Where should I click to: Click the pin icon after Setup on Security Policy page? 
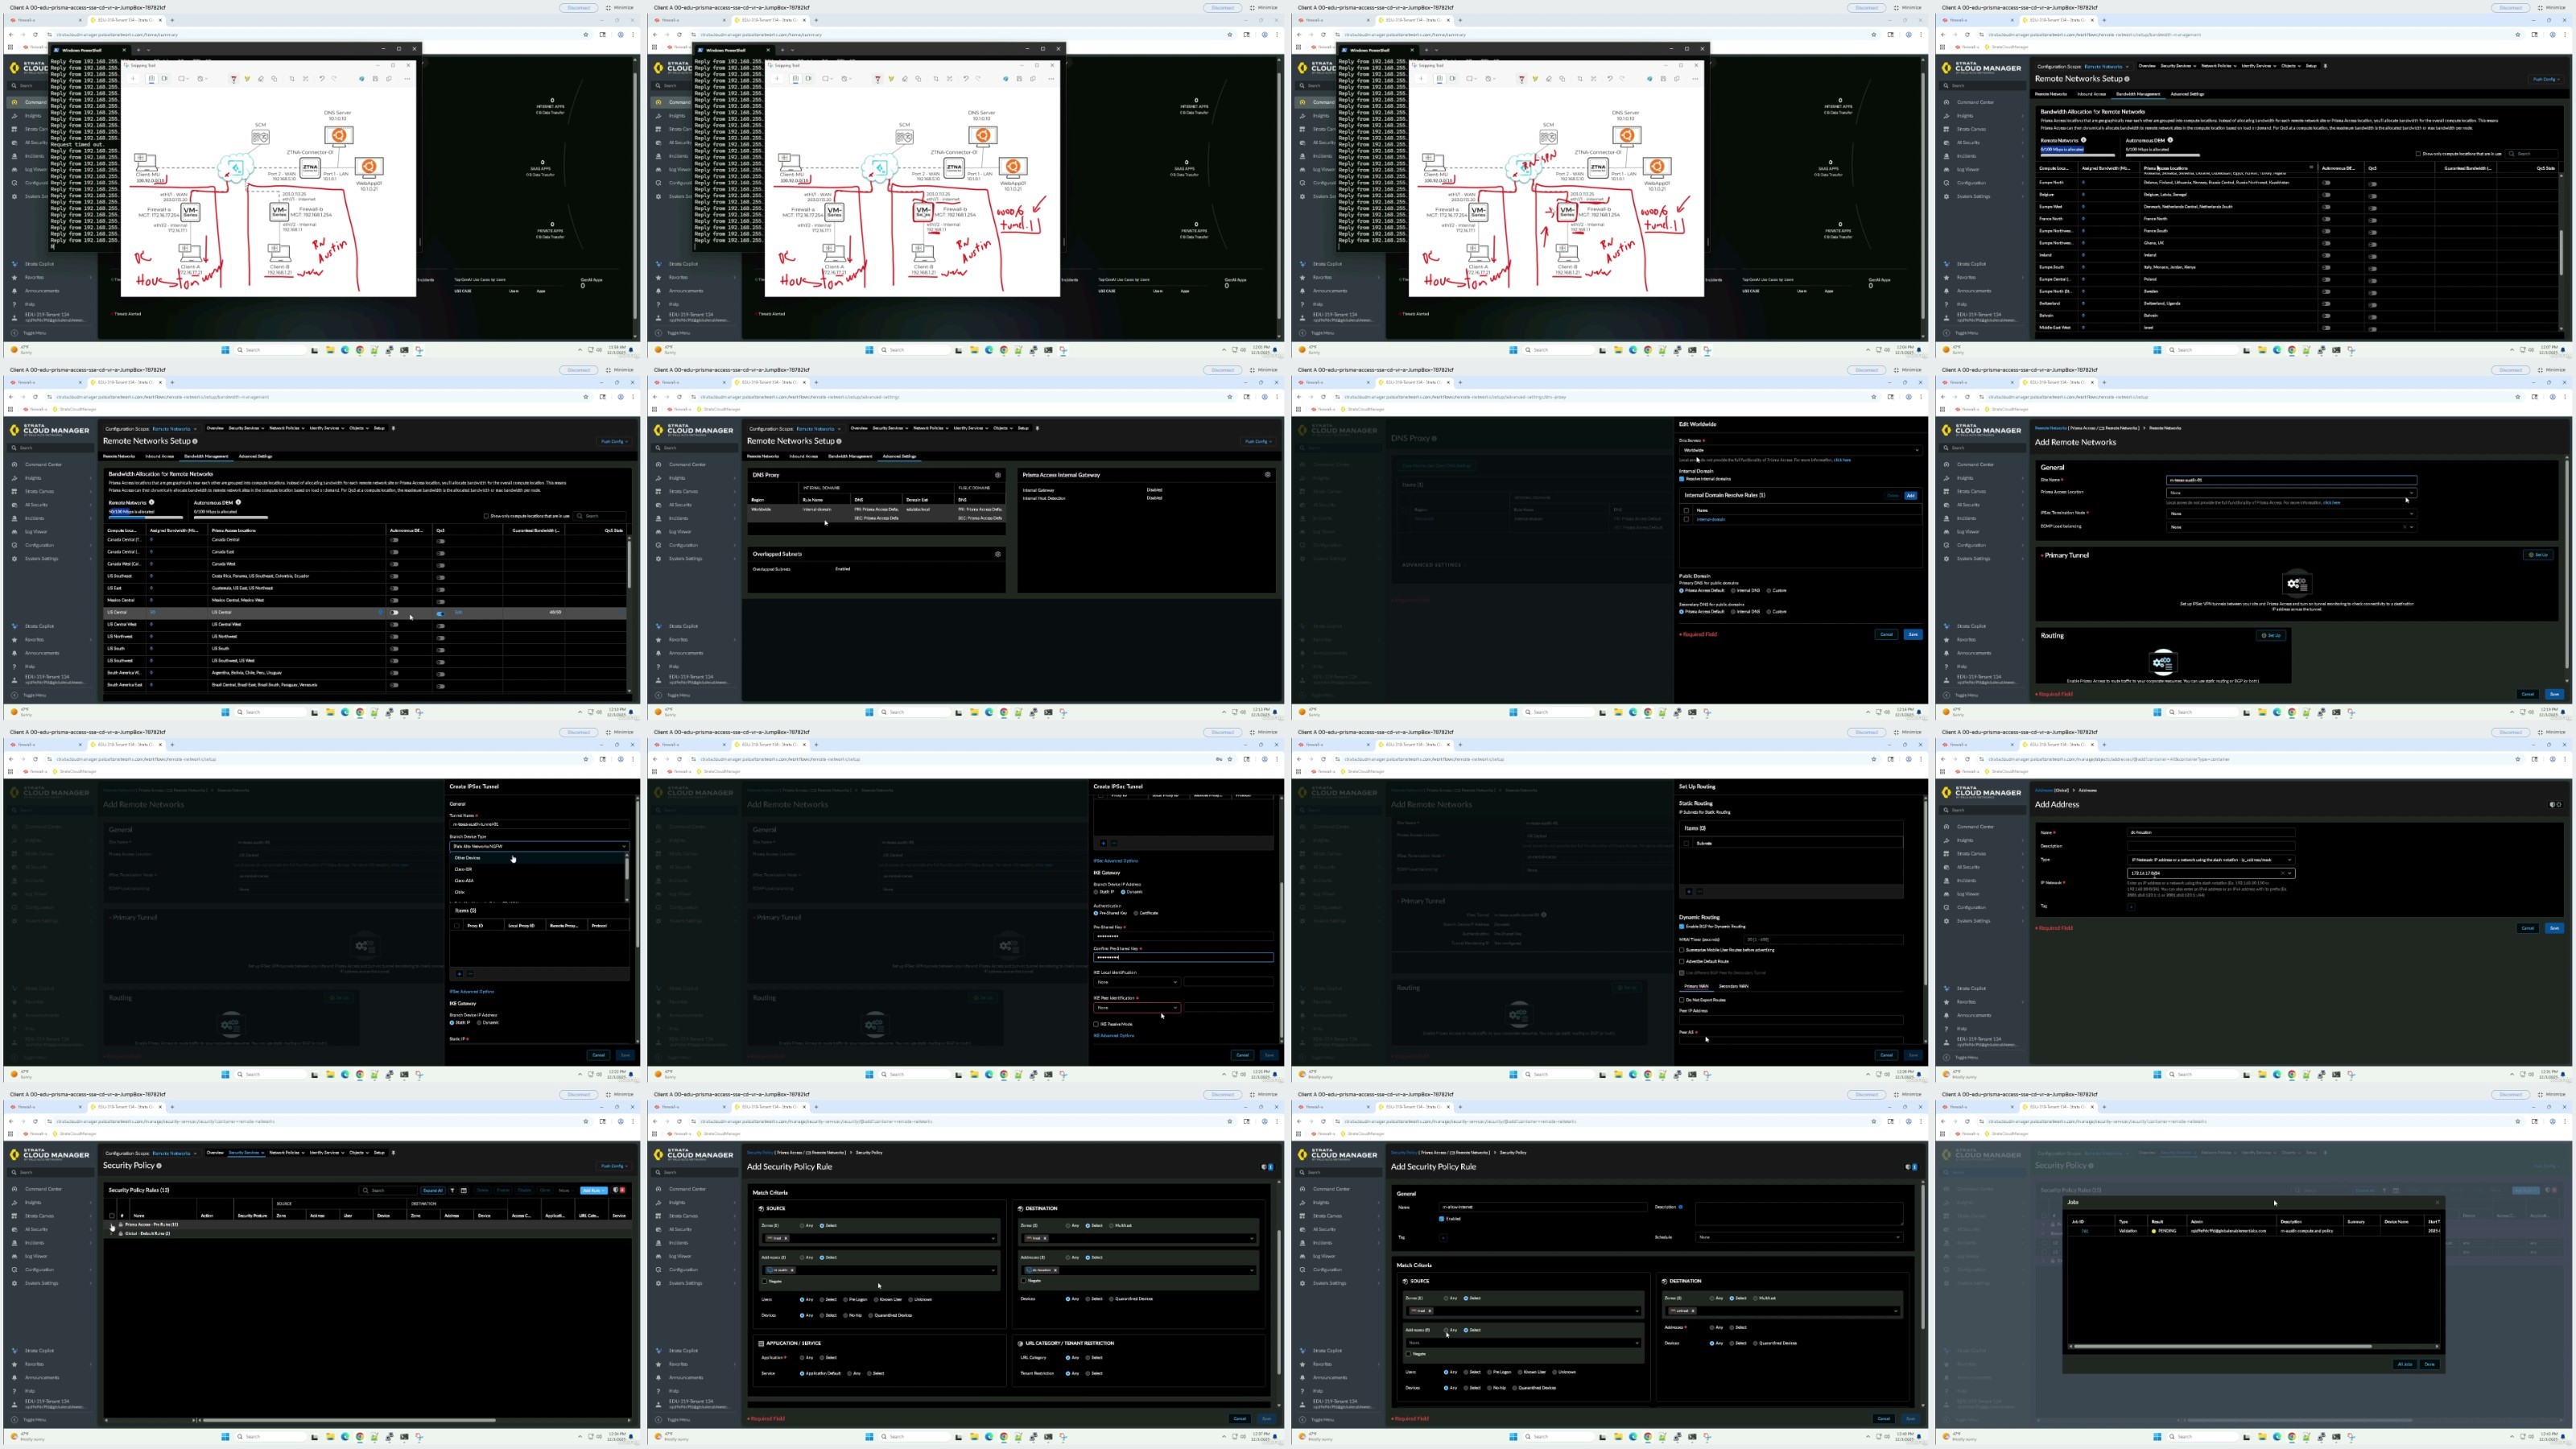[393, 1153]
